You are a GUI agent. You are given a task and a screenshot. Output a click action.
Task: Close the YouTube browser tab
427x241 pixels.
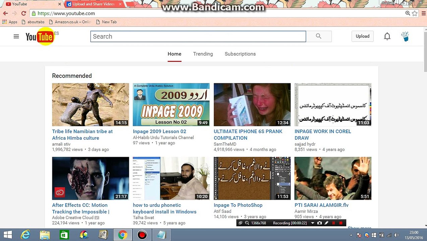click(x=60, y=4)
